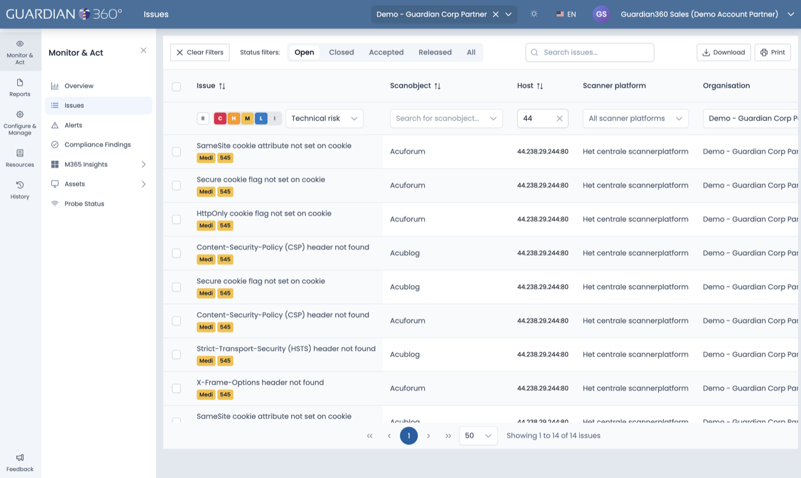Go to first page of issues
Image resolution: width=801 pixels, height=478 pixels.
pos(370,436)
